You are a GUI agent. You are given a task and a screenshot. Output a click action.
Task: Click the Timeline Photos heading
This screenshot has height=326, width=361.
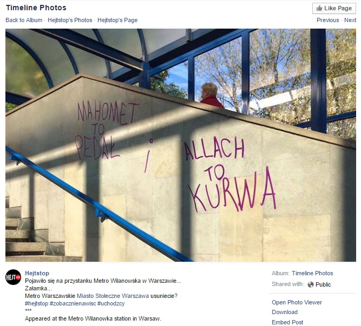[x=36, y=8]
